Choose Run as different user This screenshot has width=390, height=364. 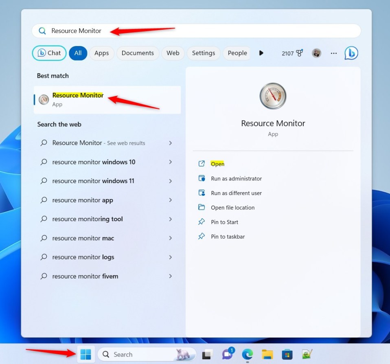coord(236,193)
